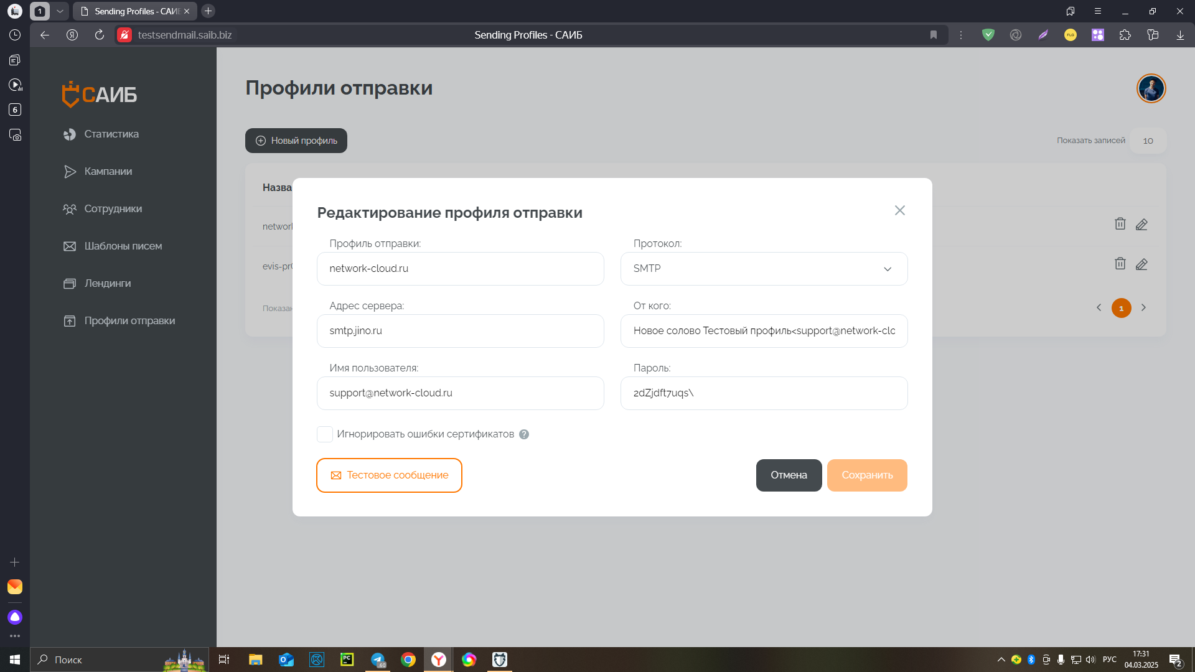Click the Пароль input field

764,393
